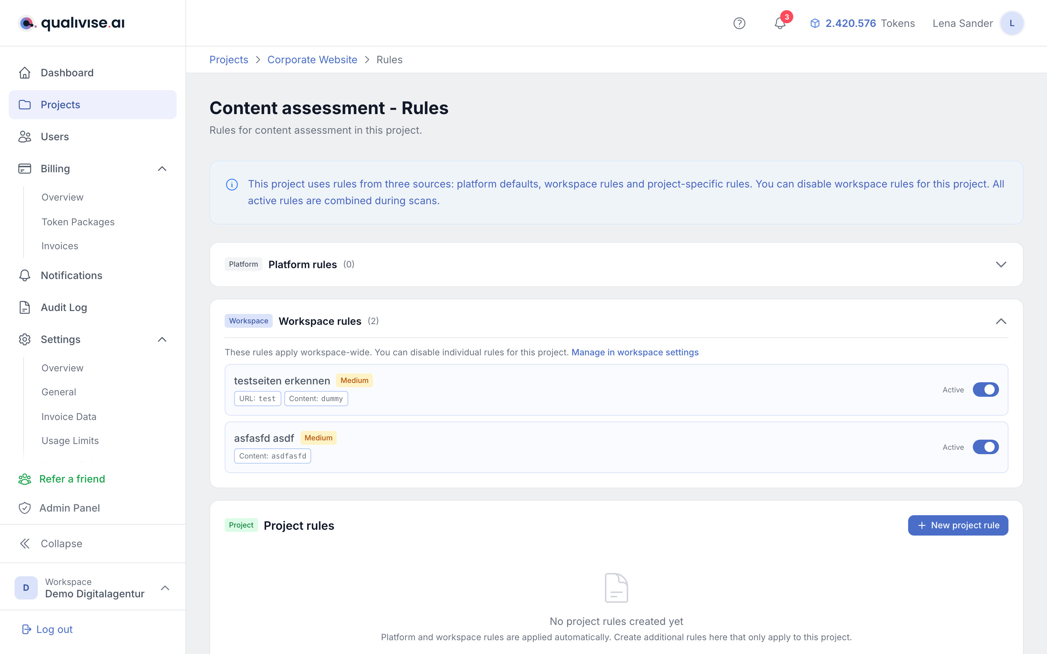
Task: Click the Billing card icon
Action: [25, 169]
